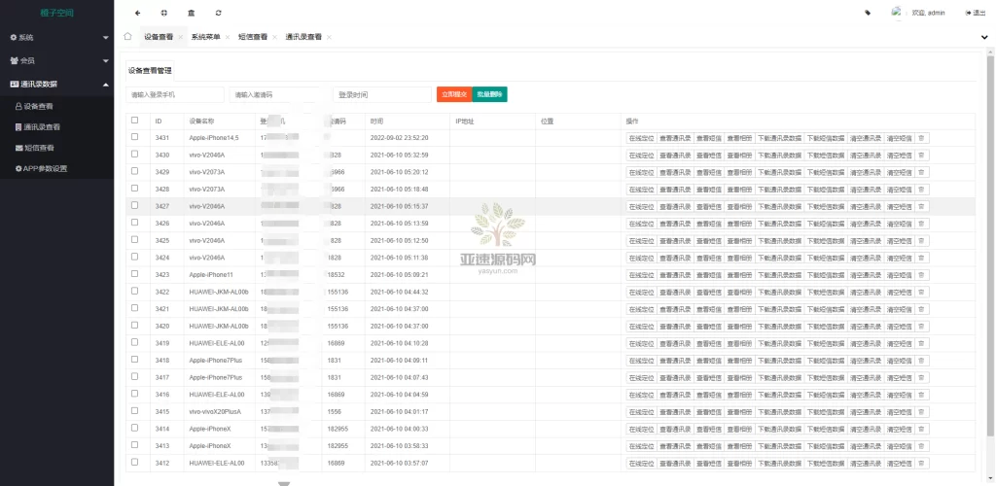Screen dimensions: 996x486
Task: Click the orange 立即提交 button
Action: (454, 94)
